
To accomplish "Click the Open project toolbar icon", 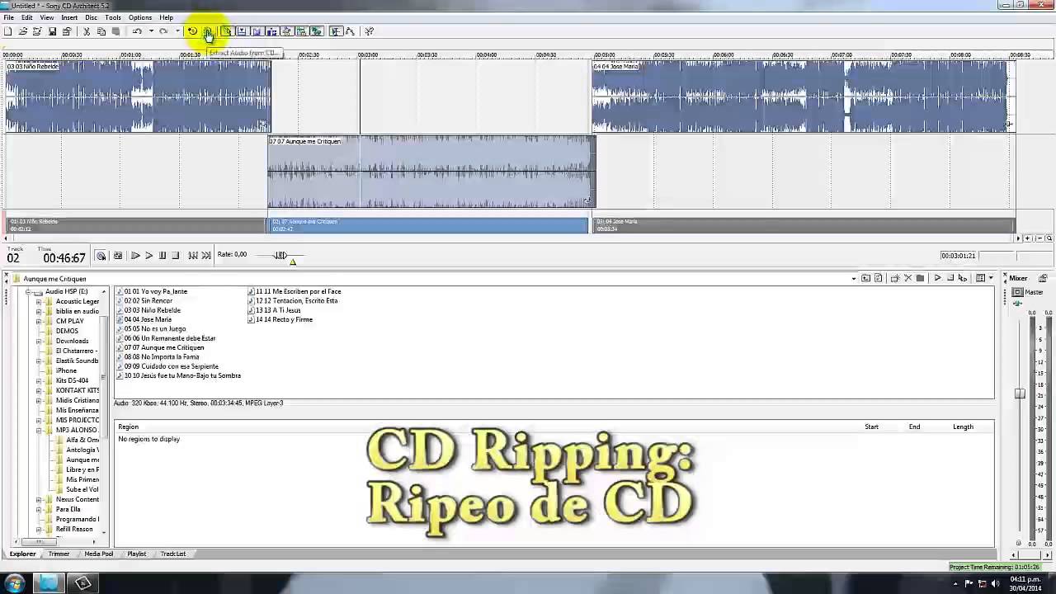I will (23, 31).
